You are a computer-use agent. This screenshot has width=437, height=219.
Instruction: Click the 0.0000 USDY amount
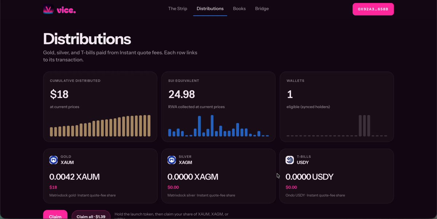click(x=309, y=177)
